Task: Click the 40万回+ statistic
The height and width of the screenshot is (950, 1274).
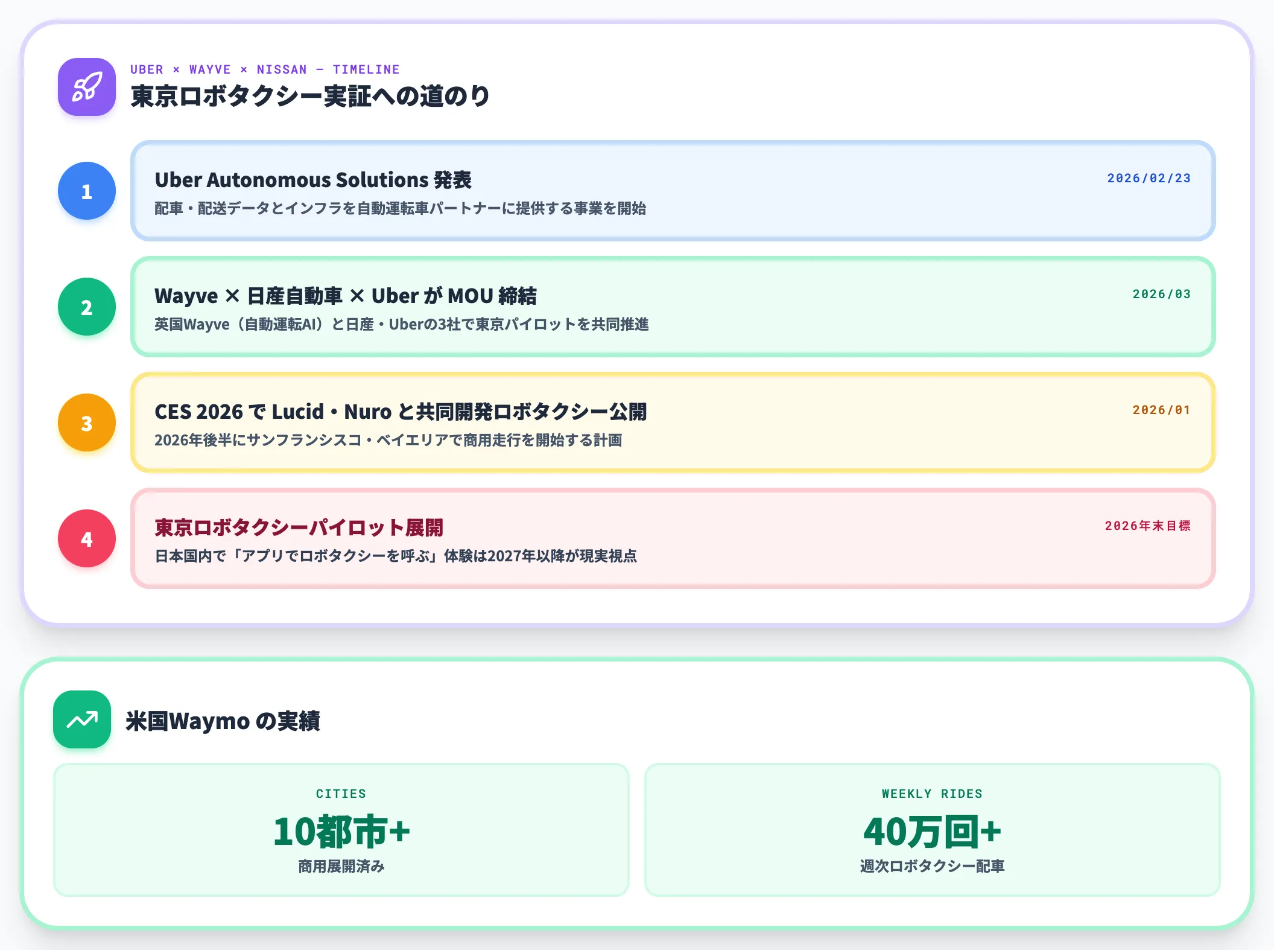Action: click(933, 832)
